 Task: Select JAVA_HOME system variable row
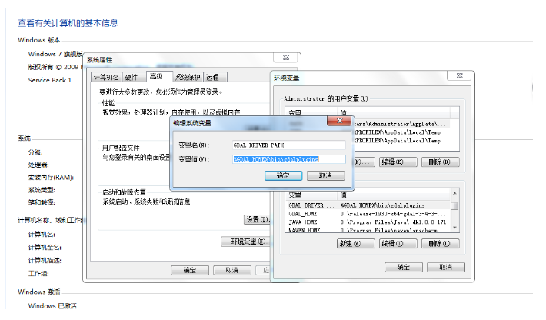tap(368, 222)
